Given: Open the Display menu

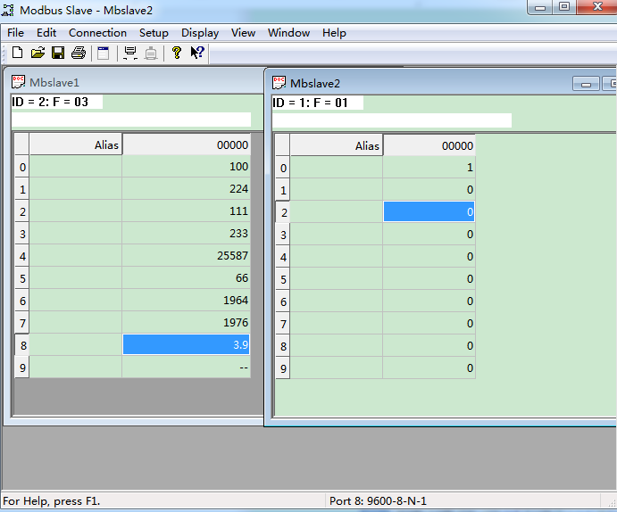Looking at the screenshot, I should pyautogui.click(x=200, y=33).
